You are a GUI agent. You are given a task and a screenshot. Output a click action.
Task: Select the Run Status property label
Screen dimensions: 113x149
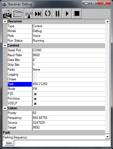(x=15, y=41)
